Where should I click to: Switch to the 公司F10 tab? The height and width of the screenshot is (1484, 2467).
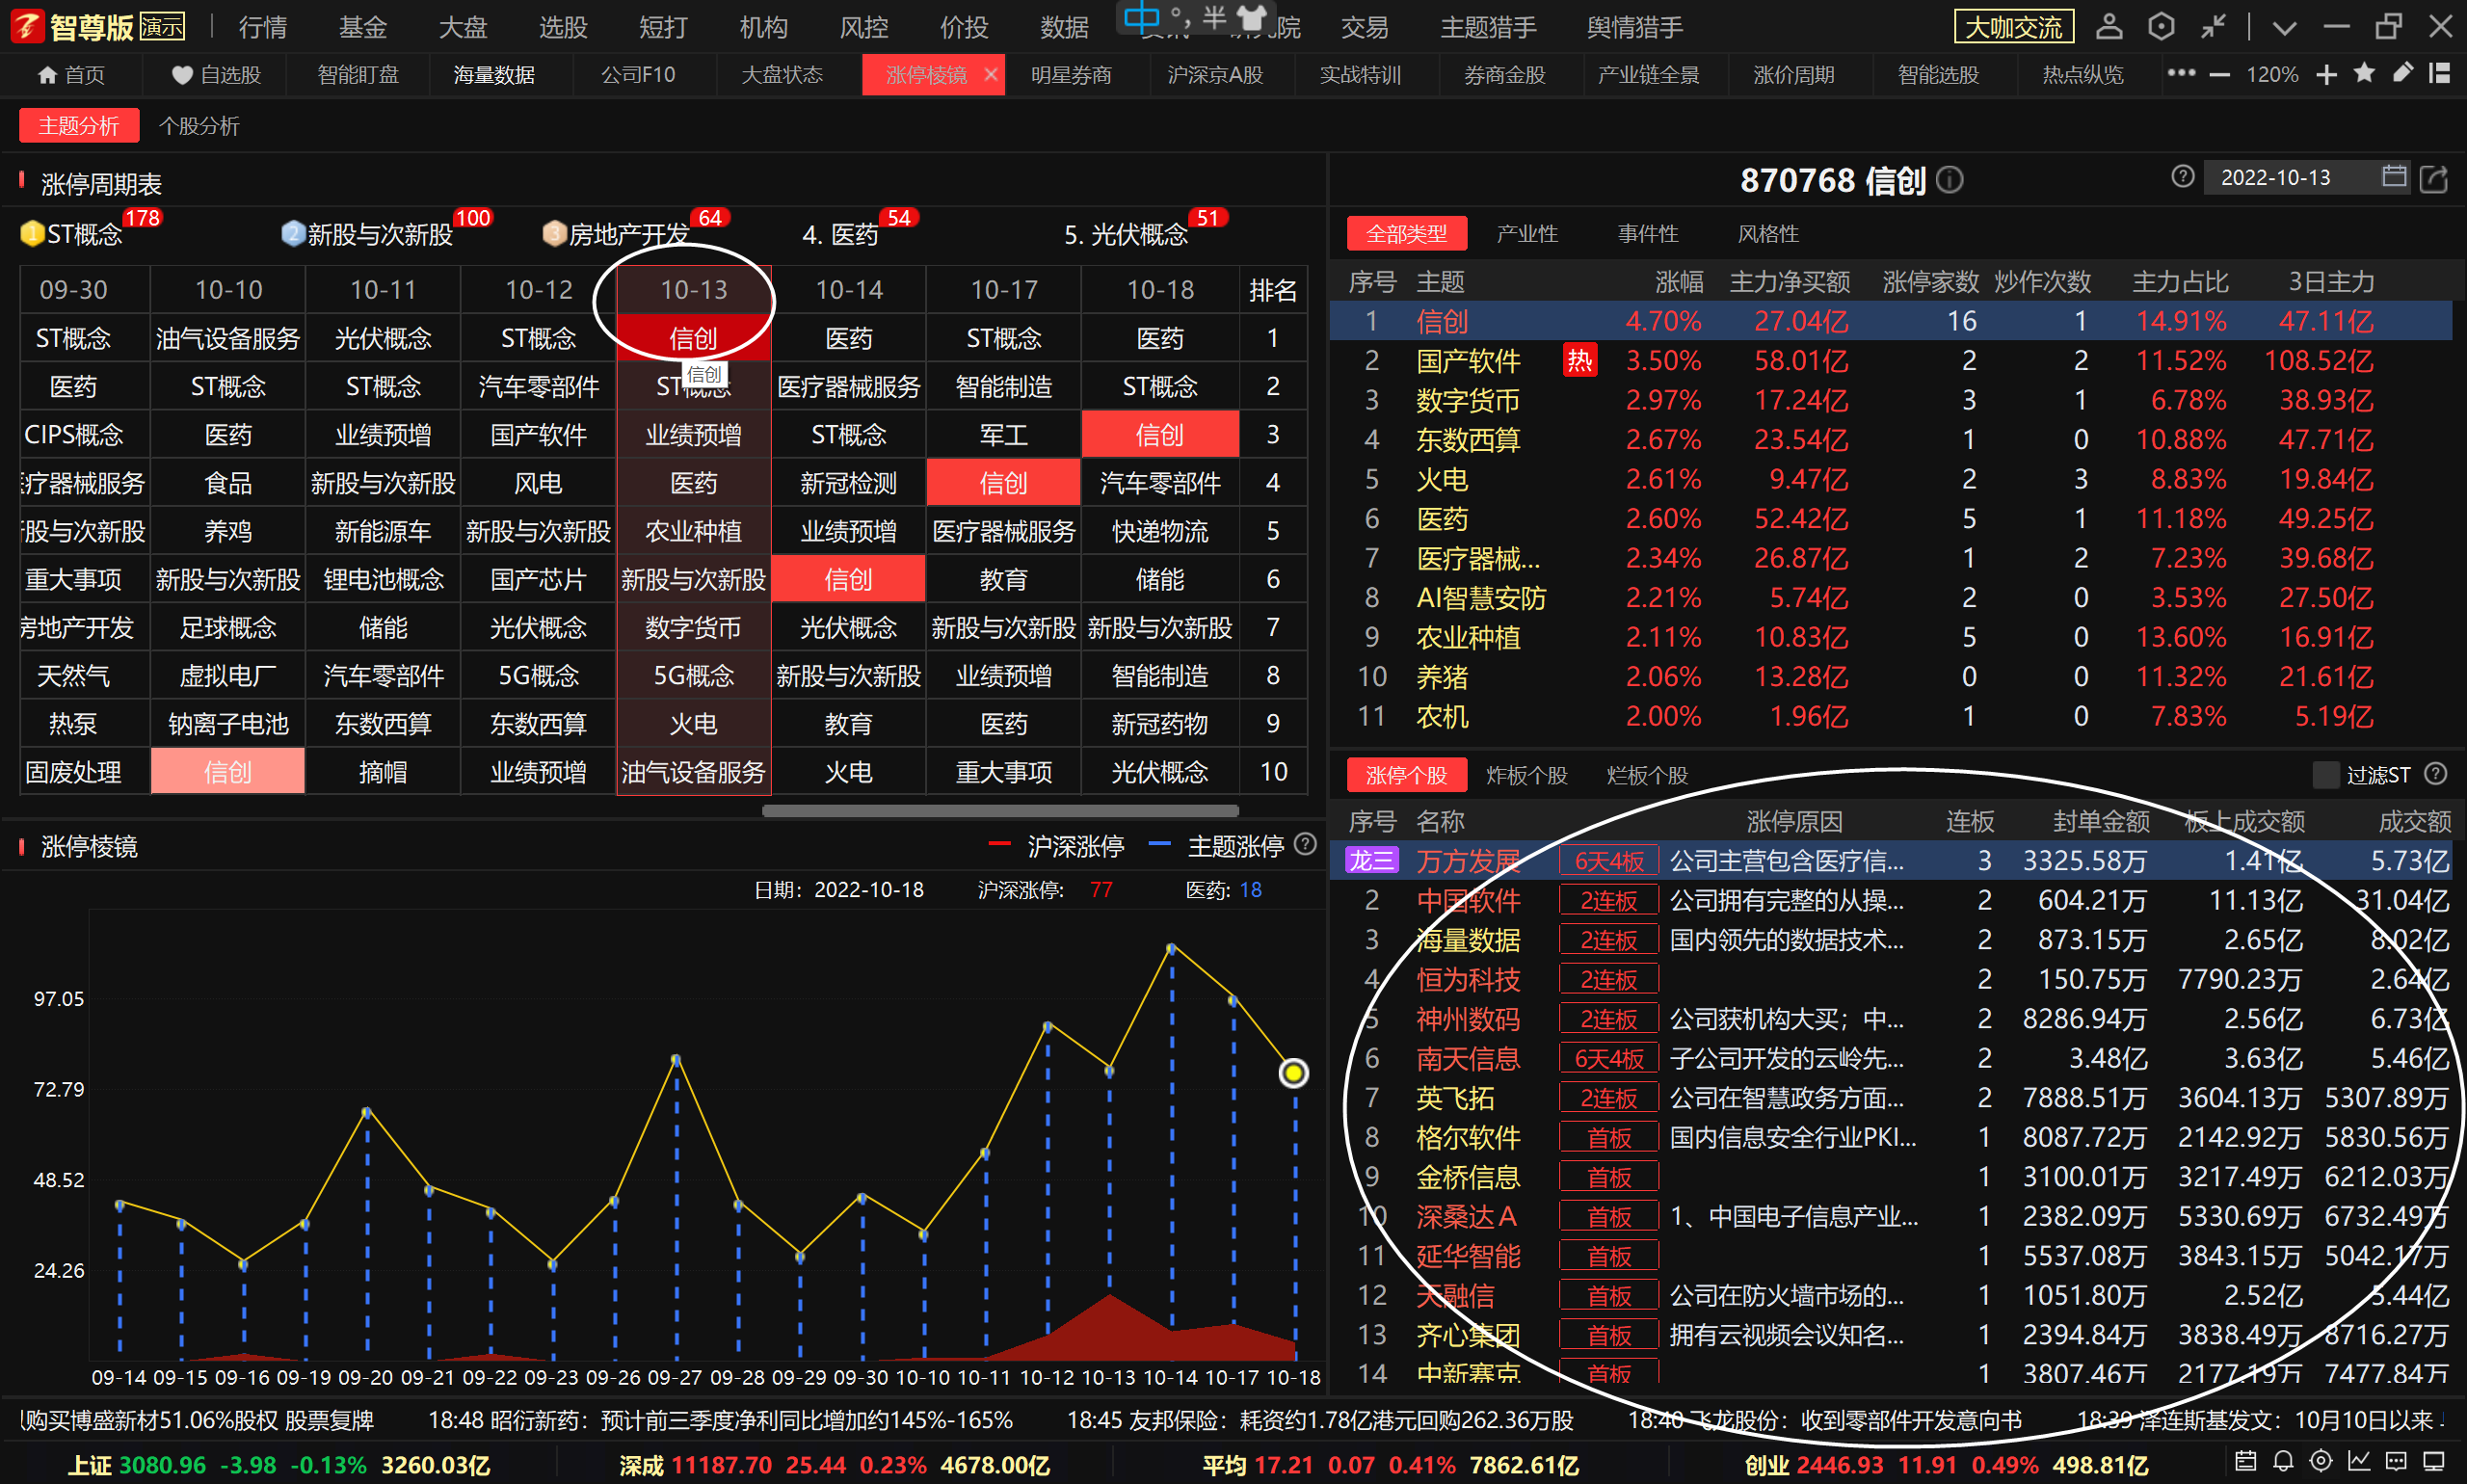(638, 75)
